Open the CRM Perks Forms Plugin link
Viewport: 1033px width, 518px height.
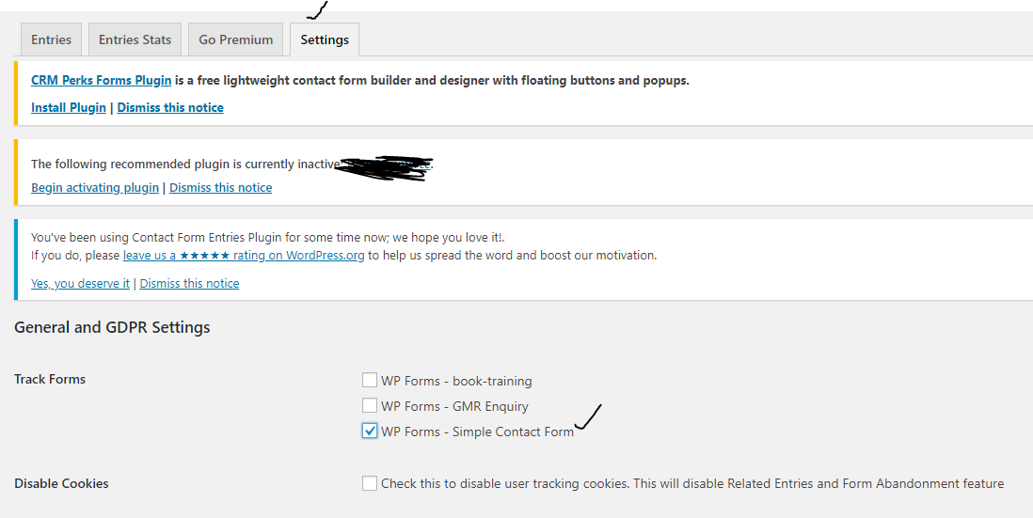click(102, 80)
